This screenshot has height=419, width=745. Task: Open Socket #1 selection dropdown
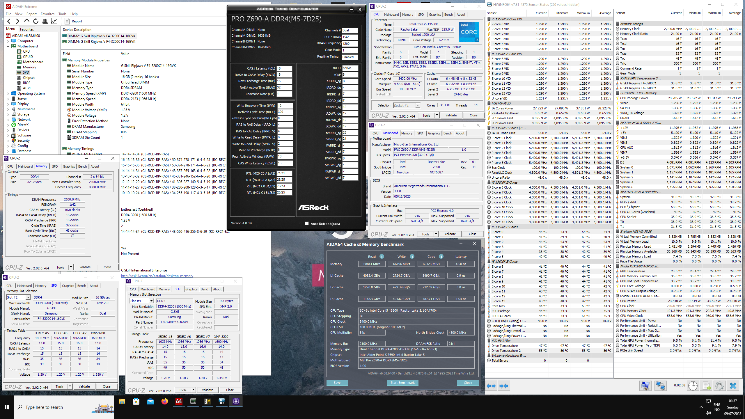click(x=407, y=105)
